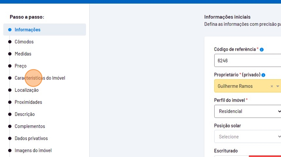Expand the Proprietário dropdown arrow

coord(278,86)
